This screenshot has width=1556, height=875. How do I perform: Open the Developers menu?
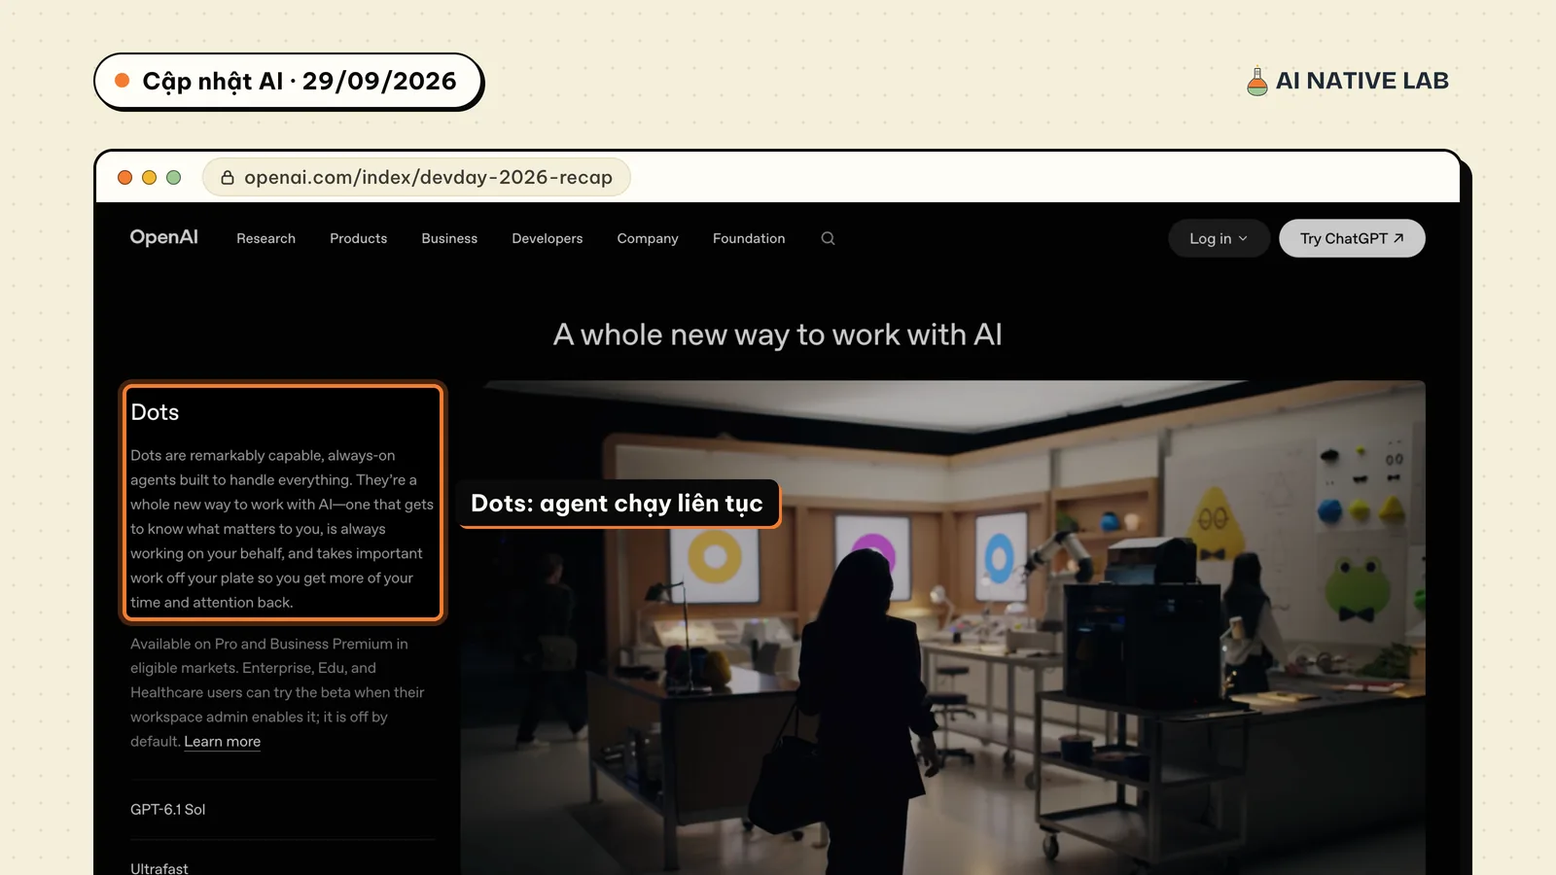[548, 238]
